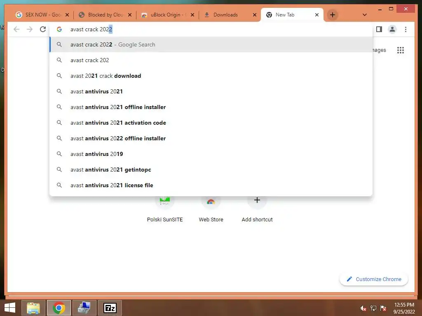
Task: Choose suggestion avast 2021 crack download
Action: (x=211, y=76)
